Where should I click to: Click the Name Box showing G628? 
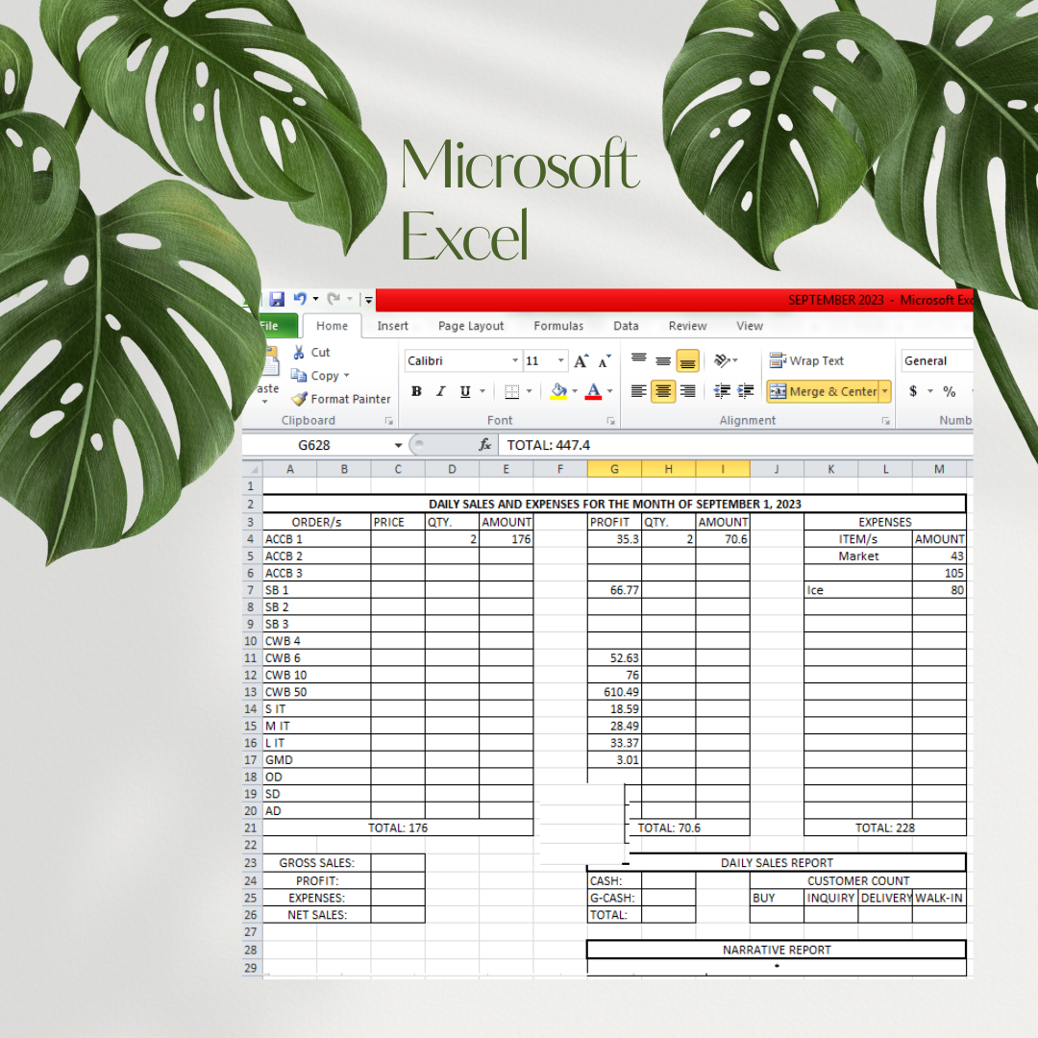315,445
